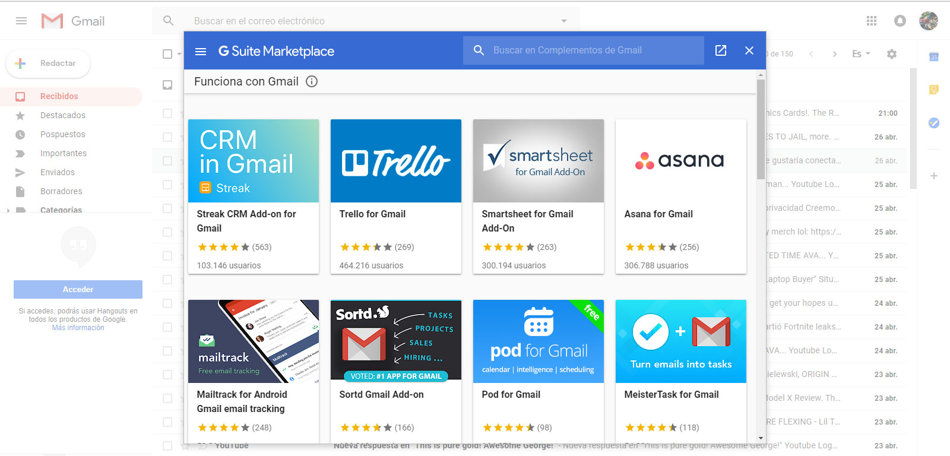
Task: Select the first email row checkbox
Action: (x=167, y=113)
